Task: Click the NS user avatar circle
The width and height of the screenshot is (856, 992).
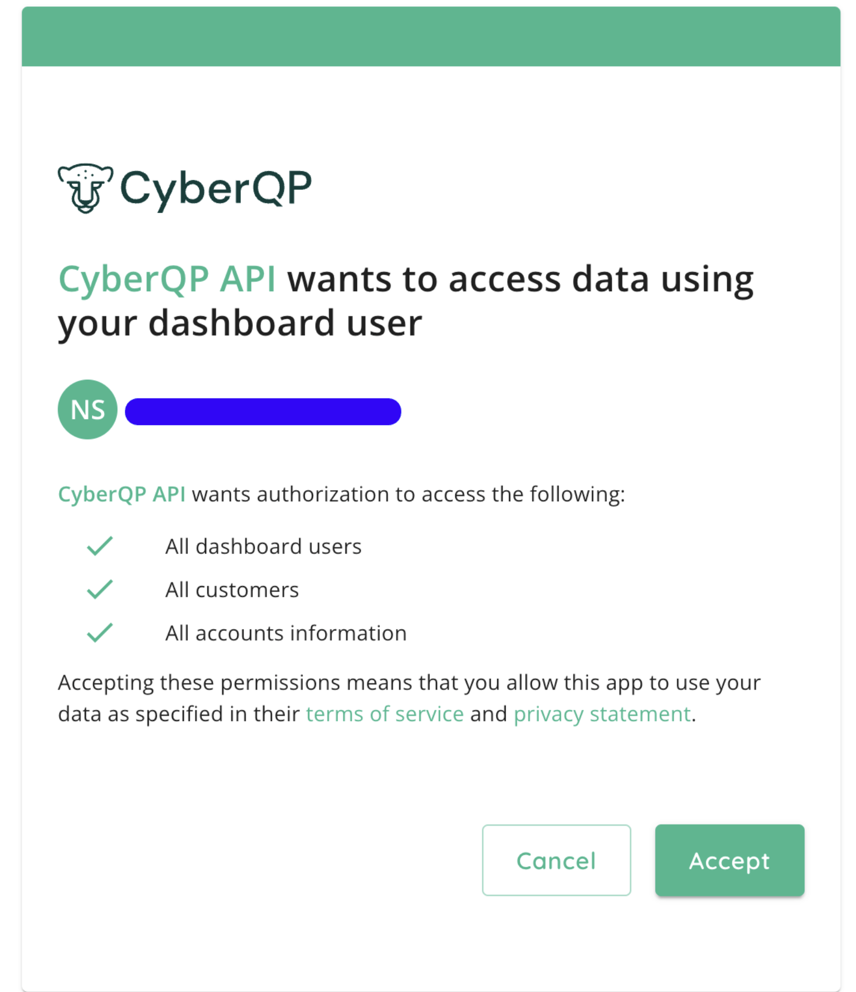Action: tap(87, 410)
